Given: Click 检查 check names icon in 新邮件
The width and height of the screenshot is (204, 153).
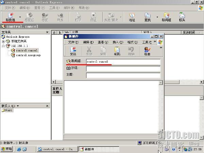Looking at the screenshot, I should (147, 51).
